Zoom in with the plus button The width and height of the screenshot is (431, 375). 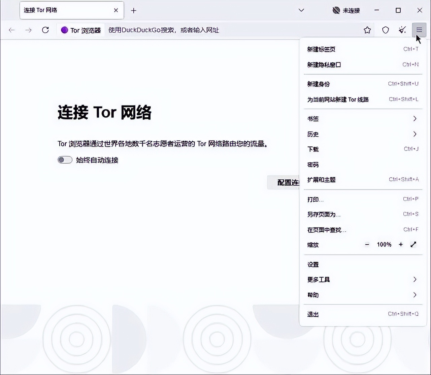tap(401, 244)
